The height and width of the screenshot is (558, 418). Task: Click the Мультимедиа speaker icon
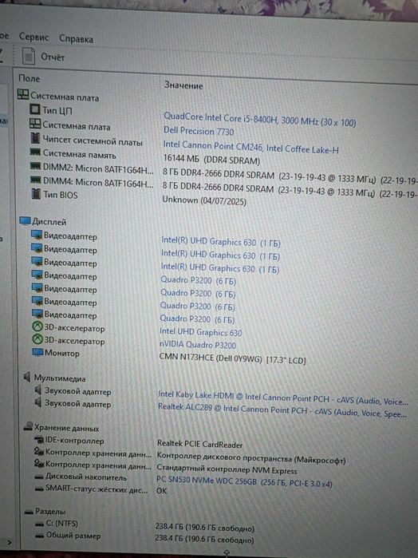pyautogui.click(x=26, y=377)
